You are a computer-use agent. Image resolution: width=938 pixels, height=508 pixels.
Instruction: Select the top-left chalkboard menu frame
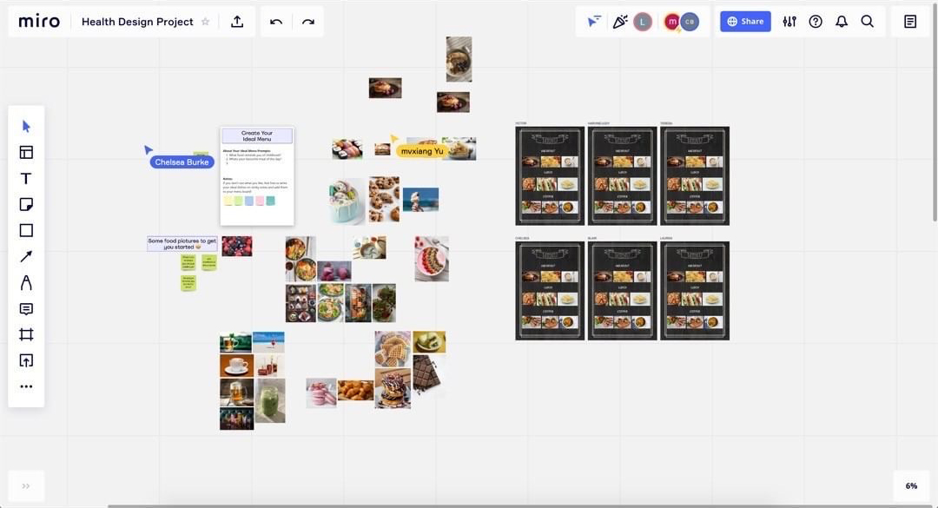coord(550,176)
